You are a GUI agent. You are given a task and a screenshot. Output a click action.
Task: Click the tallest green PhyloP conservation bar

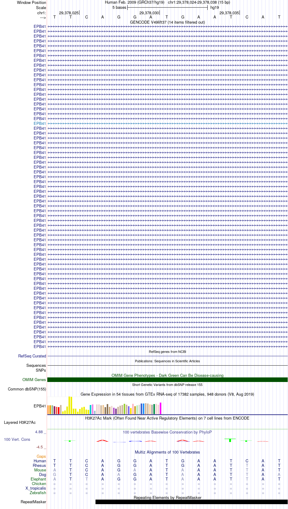click(x=230, y=440)
